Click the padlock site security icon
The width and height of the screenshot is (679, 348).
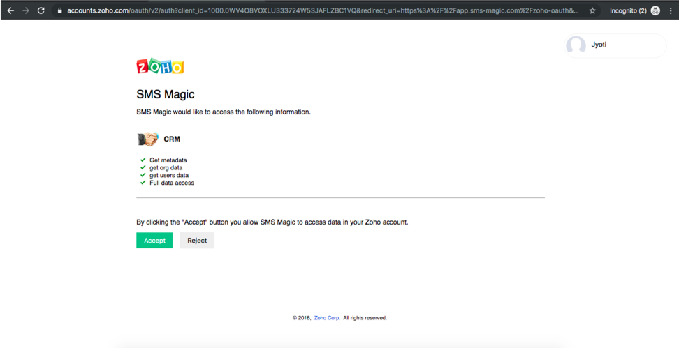coord(60,10)
